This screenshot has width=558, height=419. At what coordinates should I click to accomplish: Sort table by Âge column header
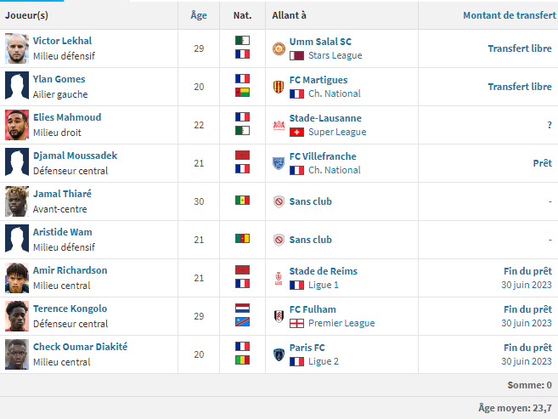[199, 15]
